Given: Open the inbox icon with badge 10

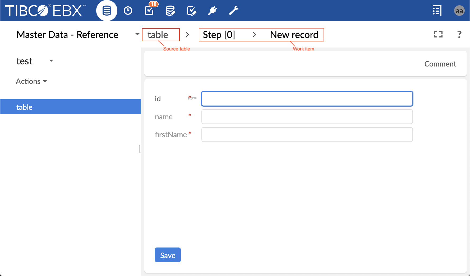Looking at the screenshot, I should click(149, 11).
